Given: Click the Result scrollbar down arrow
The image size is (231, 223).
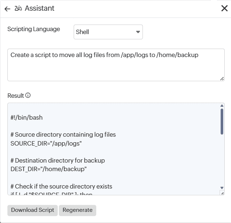Looking at the screenshot, I should 222,188.
